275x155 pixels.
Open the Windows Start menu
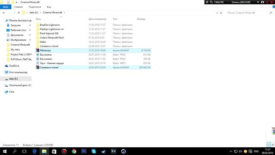[5, 151]
